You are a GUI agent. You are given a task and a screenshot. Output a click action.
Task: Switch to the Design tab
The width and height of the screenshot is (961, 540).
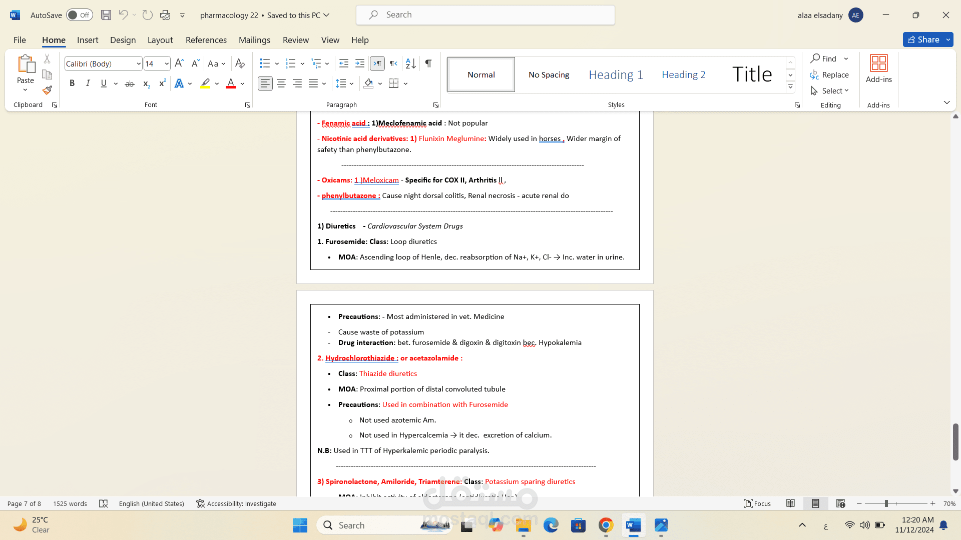point(123,40)
